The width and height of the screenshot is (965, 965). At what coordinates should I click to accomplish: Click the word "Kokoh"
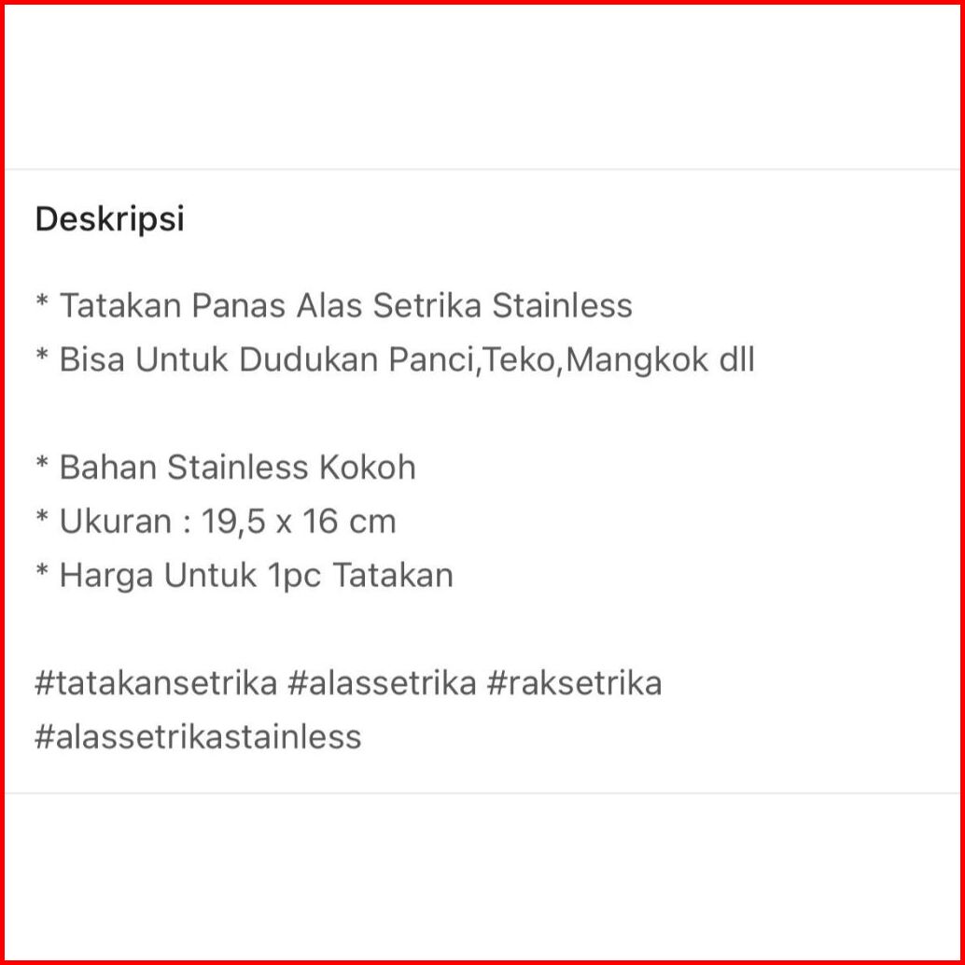click(368, 467)
